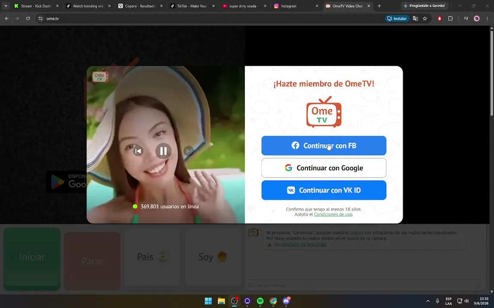The image size is (494, 308).
Task: Open a new browser tab
Action: coord(380,6)
